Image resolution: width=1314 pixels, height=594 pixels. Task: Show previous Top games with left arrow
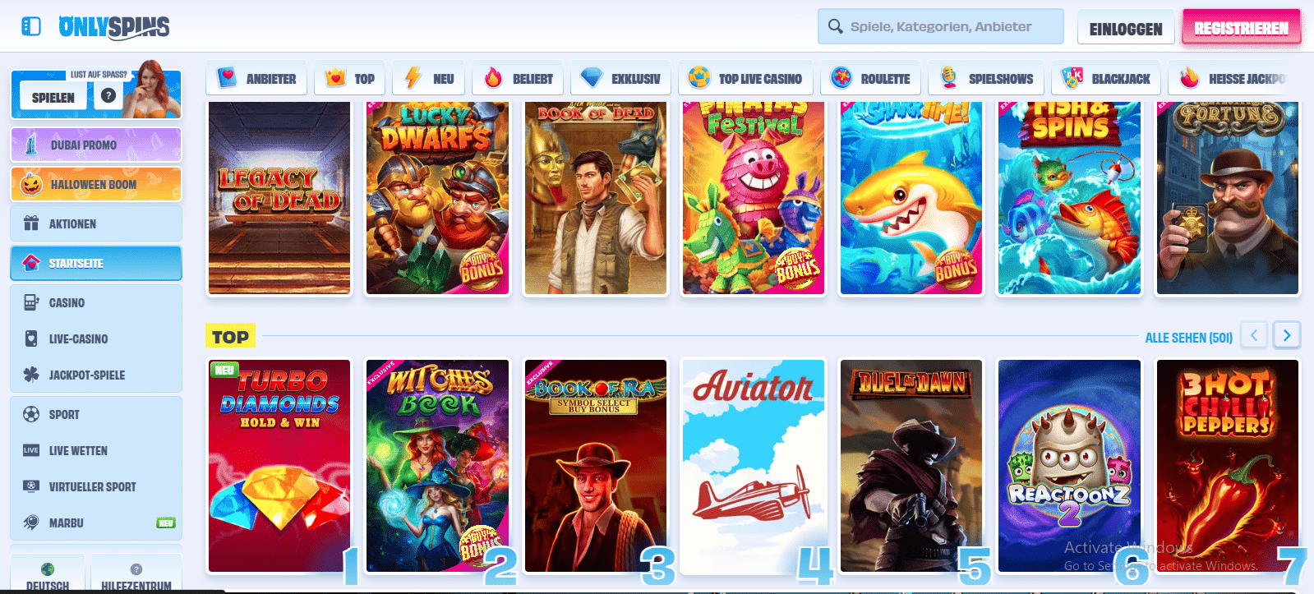(1253, 335)
